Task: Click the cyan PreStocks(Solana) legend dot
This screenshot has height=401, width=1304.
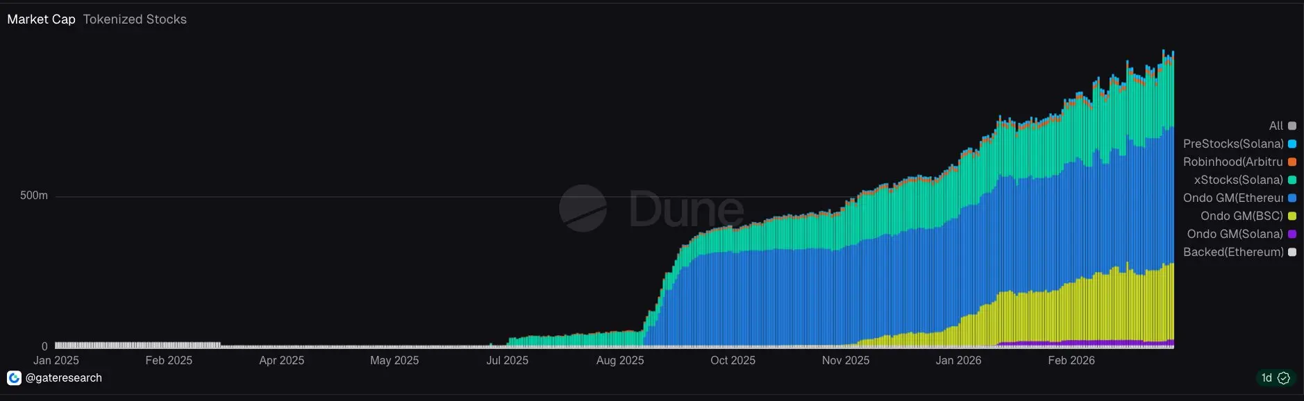Action: [x=1292, y=144]
